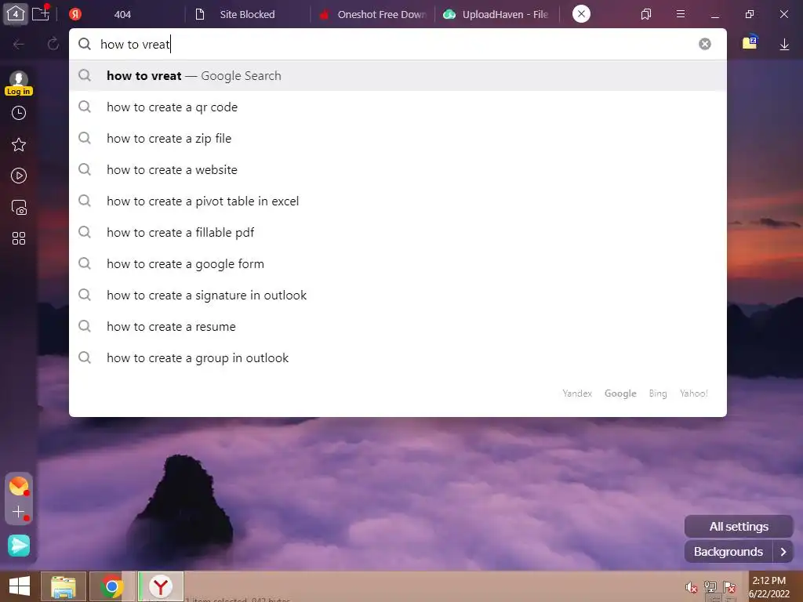Select "how to create a group in outlook"

coord(398,357)
